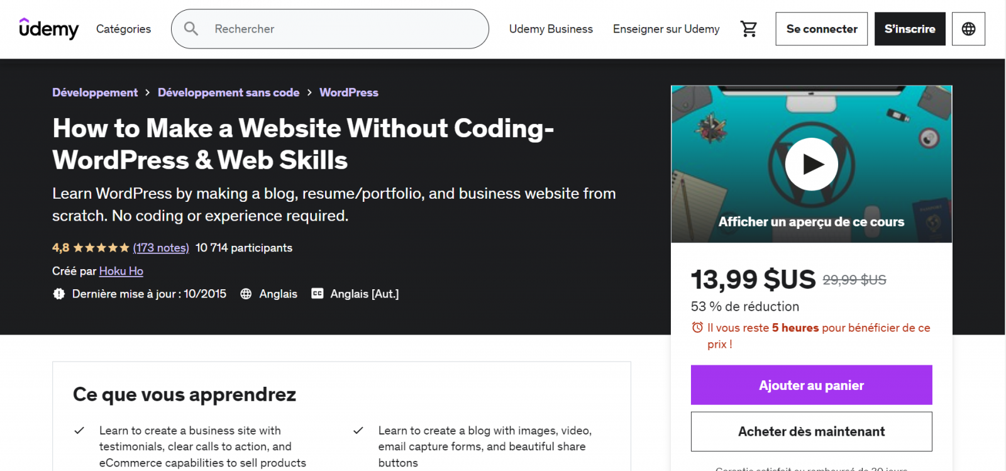Click the search magnifier icon

click(191, 29)
